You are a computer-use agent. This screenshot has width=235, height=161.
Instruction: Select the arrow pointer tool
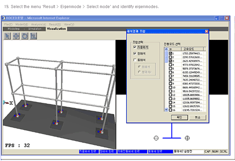[x=8, y=36]
